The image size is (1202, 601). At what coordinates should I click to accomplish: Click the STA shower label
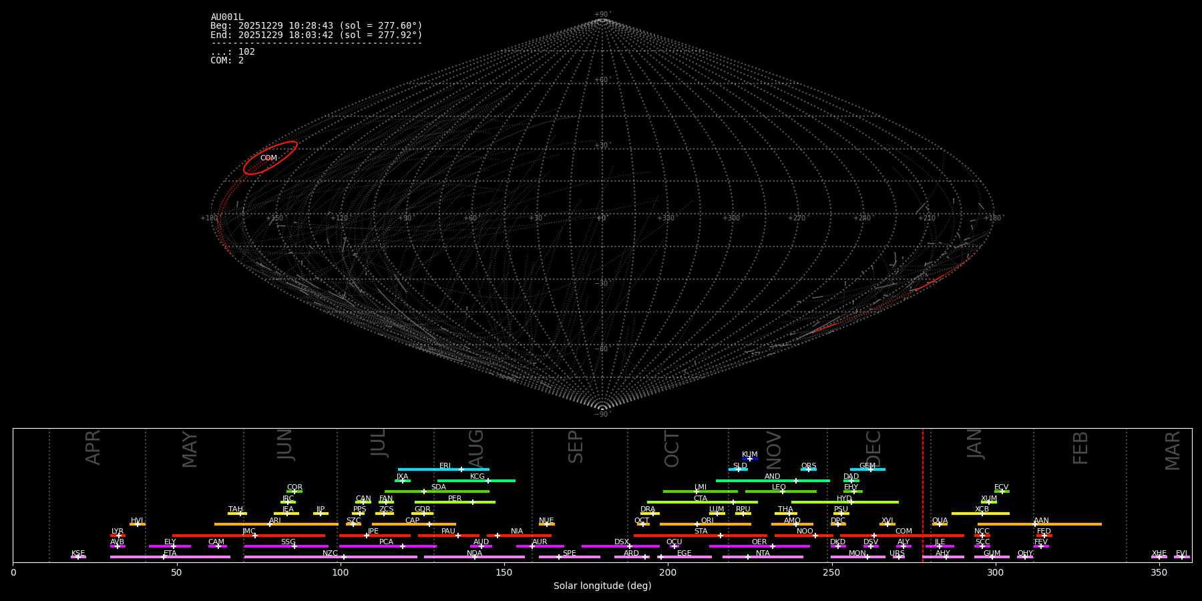coord(700,532)
